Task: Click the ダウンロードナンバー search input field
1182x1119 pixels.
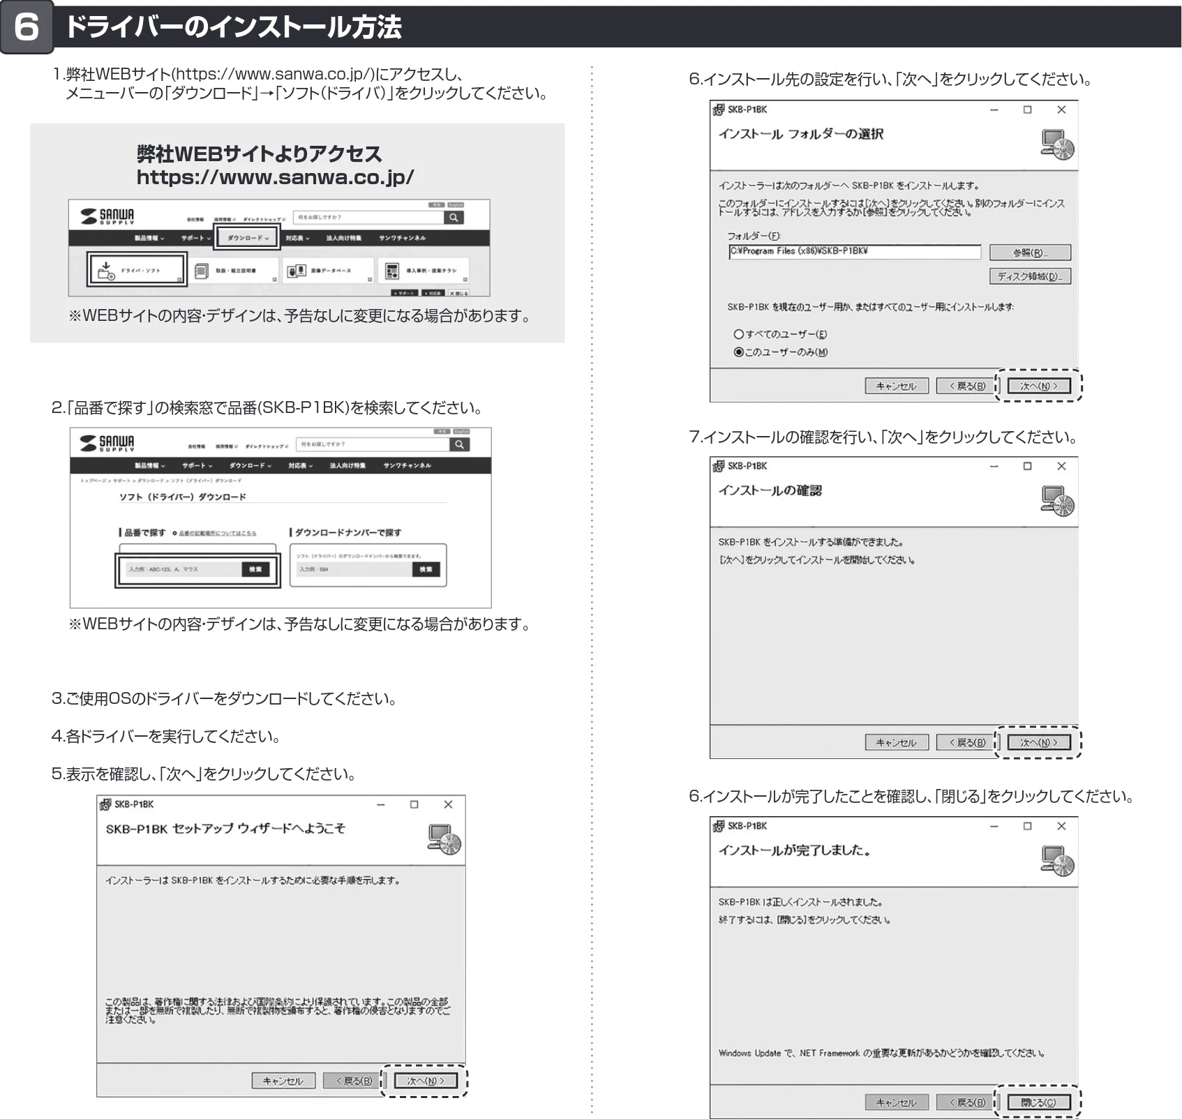Action: 354,569
